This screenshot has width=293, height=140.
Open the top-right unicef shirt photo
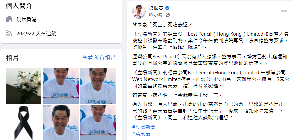pos(98,86)
